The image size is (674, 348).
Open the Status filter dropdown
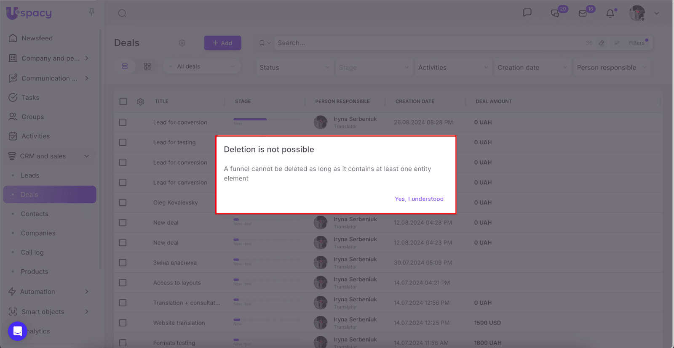tap(294, 67)
